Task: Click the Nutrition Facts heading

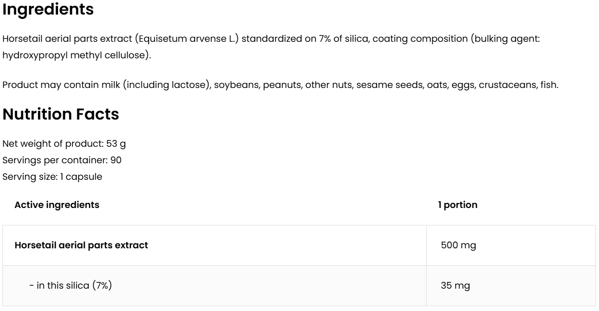Action: point(61,114)
